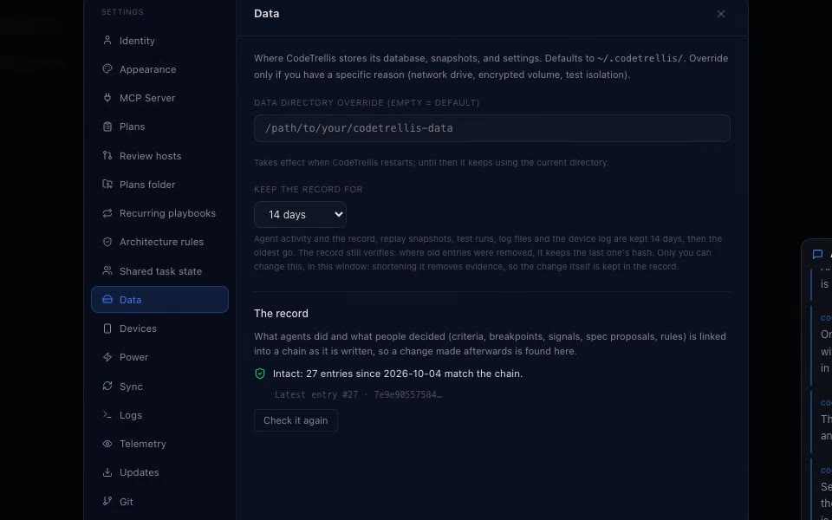Show the Logs section
The width and height of the screenshot is (832, 520).
(159, 414)
